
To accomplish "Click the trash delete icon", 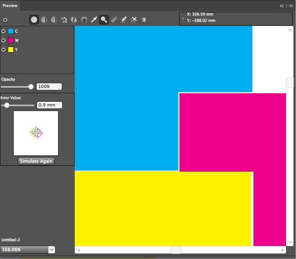I will coord(144,20).
